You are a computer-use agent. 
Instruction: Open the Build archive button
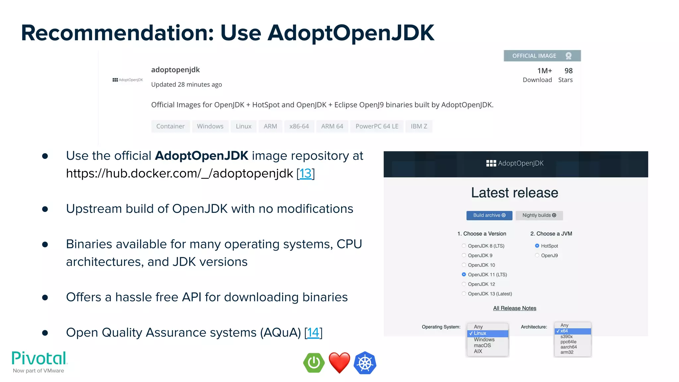pos(489,216)
